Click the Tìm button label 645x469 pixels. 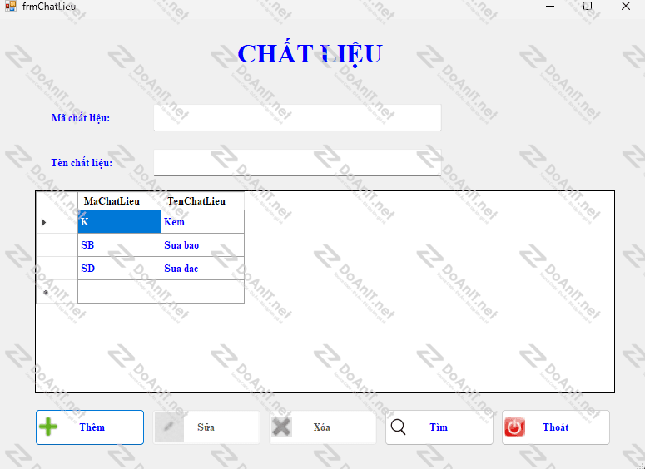439,427
